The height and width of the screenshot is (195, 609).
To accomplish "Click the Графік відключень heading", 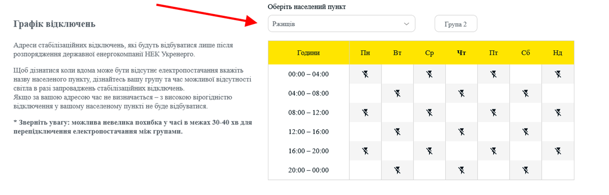I will [x=54, y=24].
